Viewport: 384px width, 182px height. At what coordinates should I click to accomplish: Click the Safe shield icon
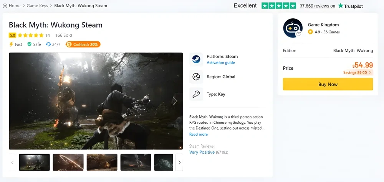point(29,44)
